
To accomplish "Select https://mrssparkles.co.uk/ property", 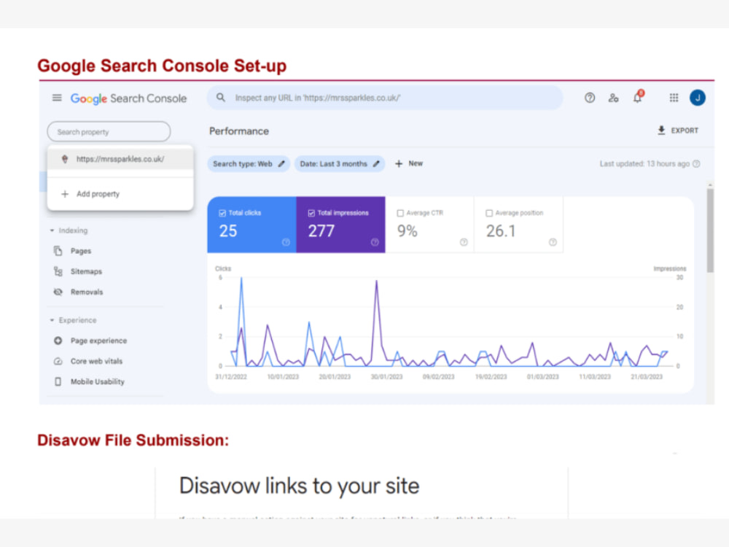I will 120,159.
